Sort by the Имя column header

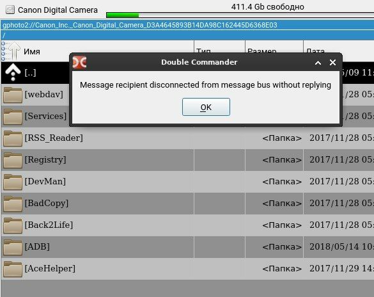pos(32,52)
